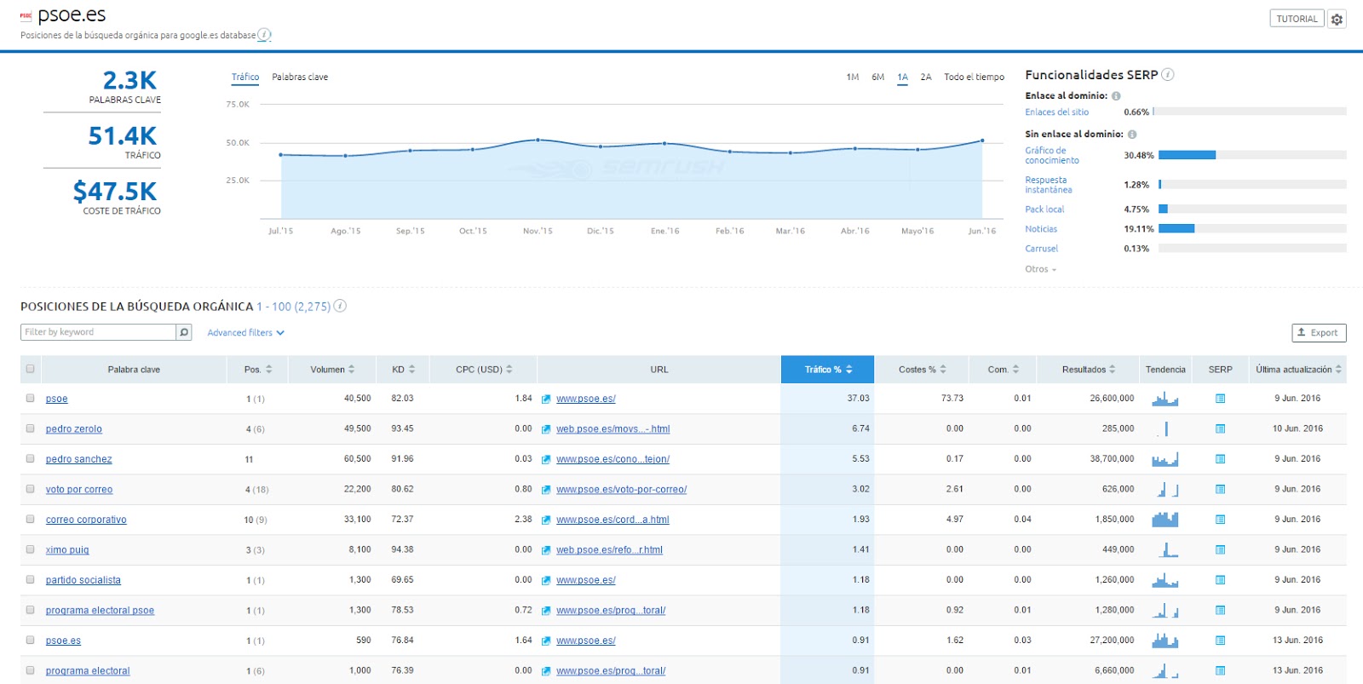Sort table by Tráfico % column

828,370
